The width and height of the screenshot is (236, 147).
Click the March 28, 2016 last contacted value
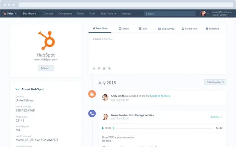pos(37,140)
